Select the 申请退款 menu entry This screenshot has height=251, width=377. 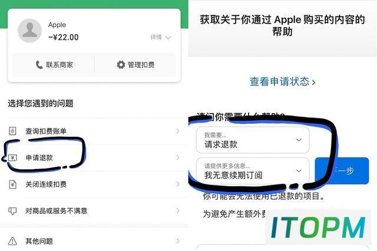[x=94, y=158]
